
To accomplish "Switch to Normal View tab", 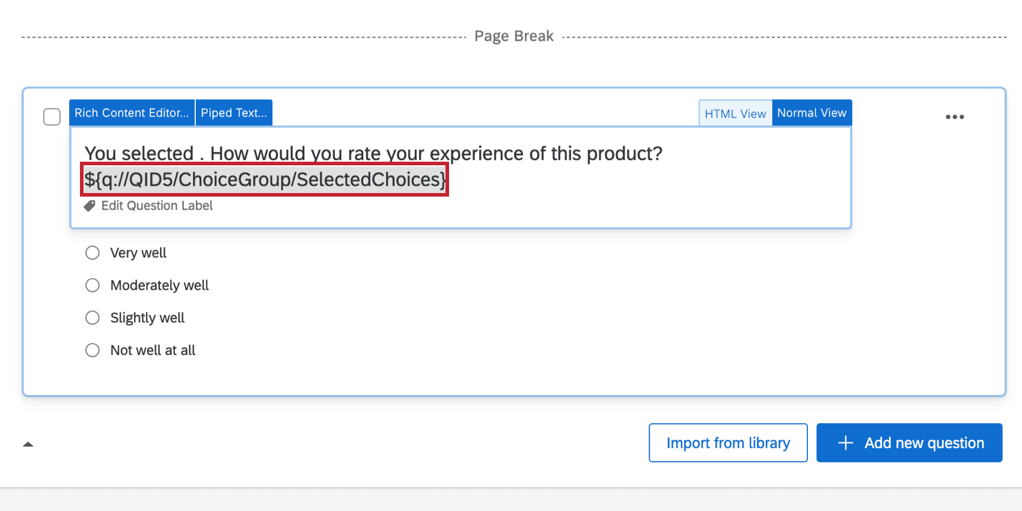I will [812, 113].
